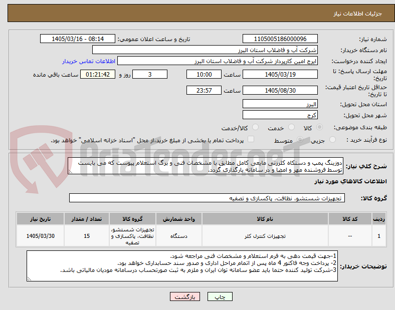Click the item name تجهیزات کنترل کلر

tap(265, 236)
